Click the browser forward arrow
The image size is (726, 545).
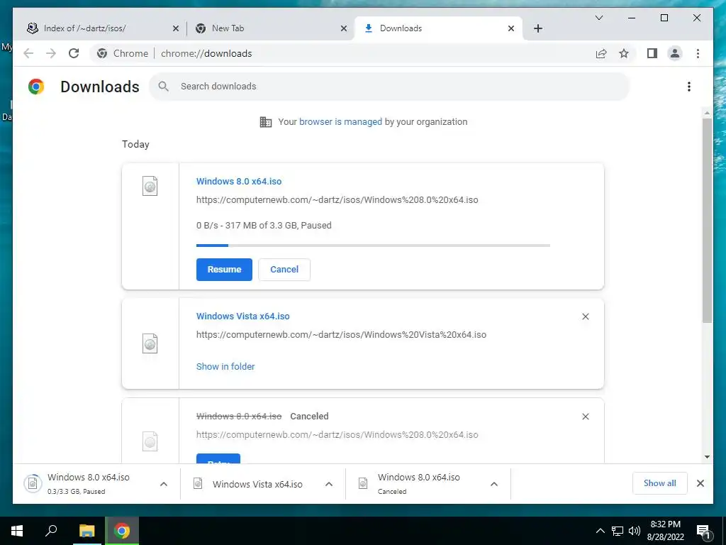51,53
